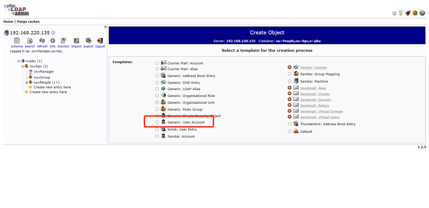This screenshot has width=429, height=208.
Task: Expand the ou=People tree node
Action: coord(26,82)
